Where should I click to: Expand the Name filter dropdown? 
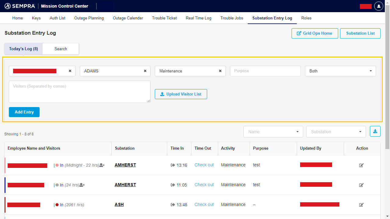[x=273, y=132]
